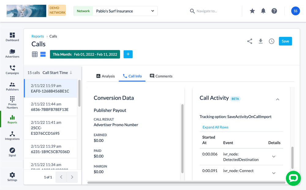Open the SS user avatar menu
Screen dimensions: 306x190
tap(296, 11)
